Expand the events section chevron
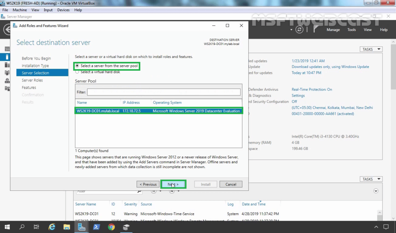 coord(376,191)
